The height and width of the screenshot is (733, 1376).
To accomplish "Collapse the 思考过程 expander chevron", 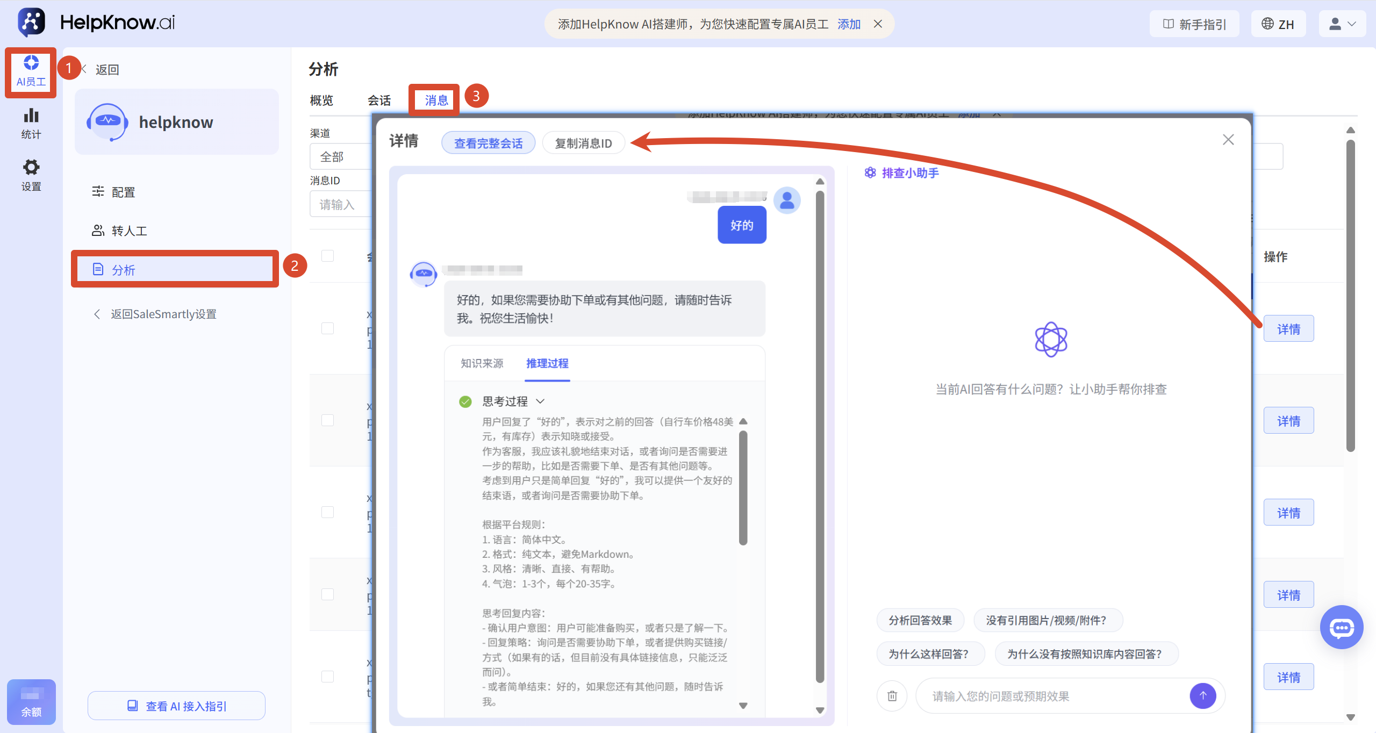I will 541,401.
